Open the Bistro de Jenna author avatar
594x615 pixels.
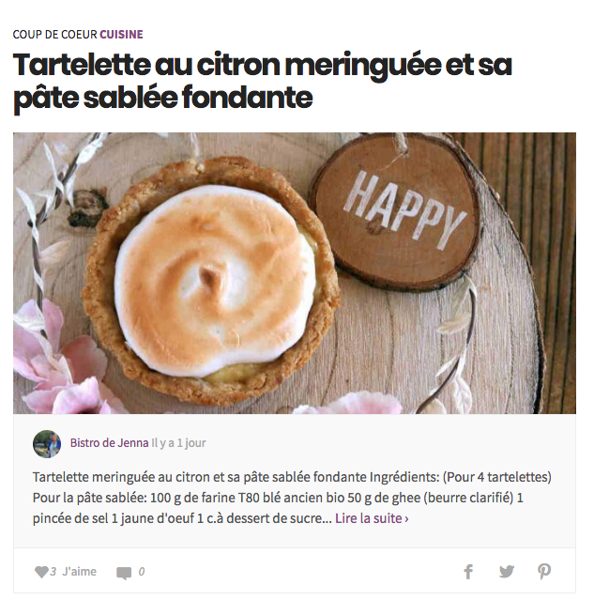(47, 443)
